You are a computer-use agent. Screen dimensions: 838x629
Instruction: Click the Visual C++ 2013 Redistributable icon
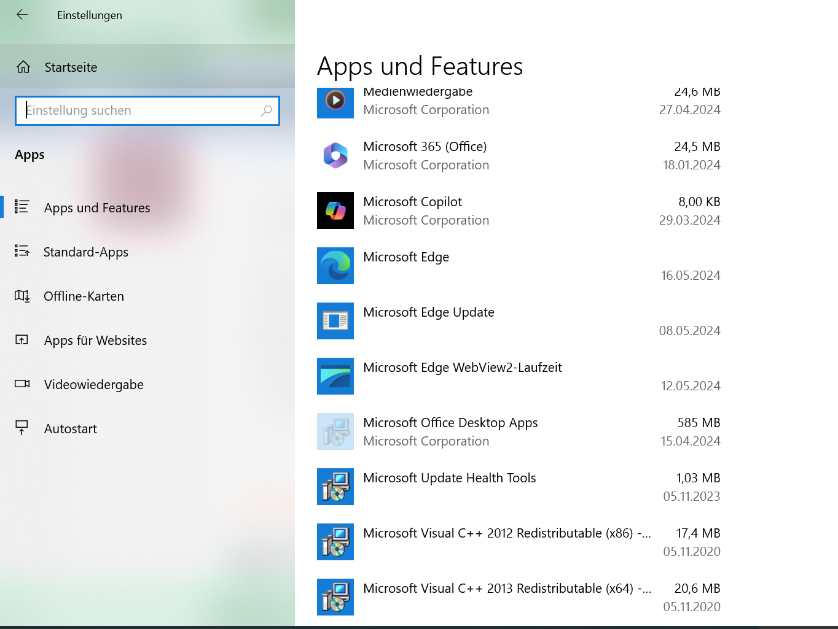(x=335, y=597)
